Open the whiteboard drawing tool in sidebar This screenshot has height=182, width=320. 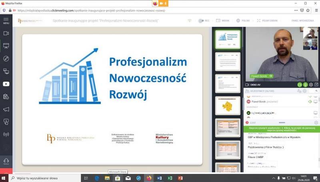tap(6, 58)
